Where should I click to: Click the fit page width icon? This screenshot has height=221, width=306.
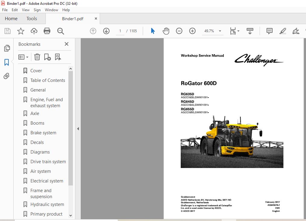point(233,31)
